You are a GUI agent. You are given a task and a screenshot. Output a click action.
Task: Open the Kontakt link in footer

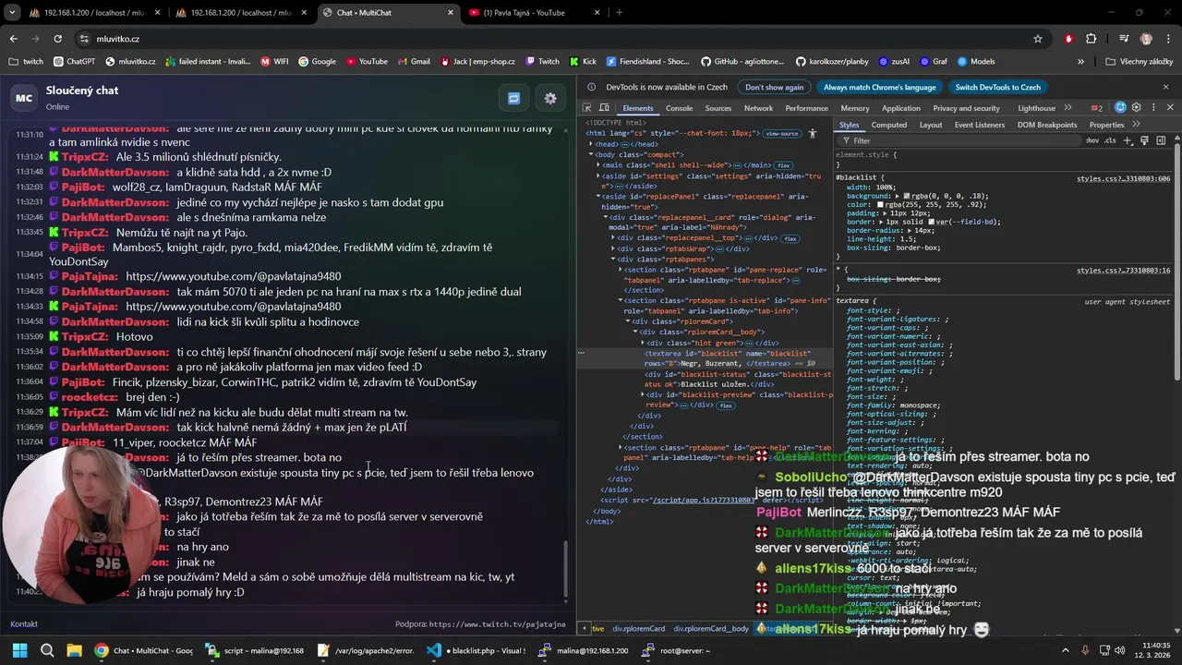click(24, 624)
